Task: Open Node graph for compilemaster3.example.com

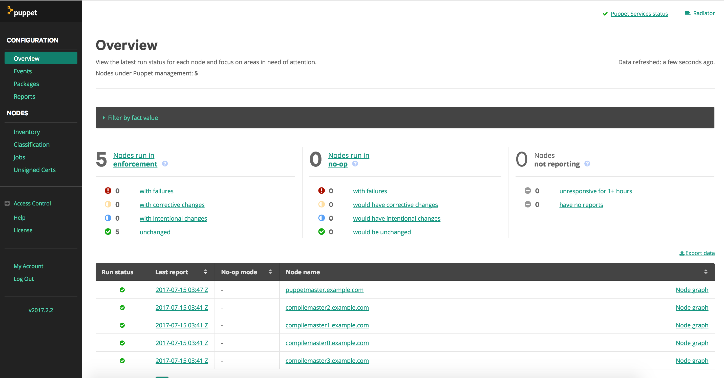Action: pos(692,361)
